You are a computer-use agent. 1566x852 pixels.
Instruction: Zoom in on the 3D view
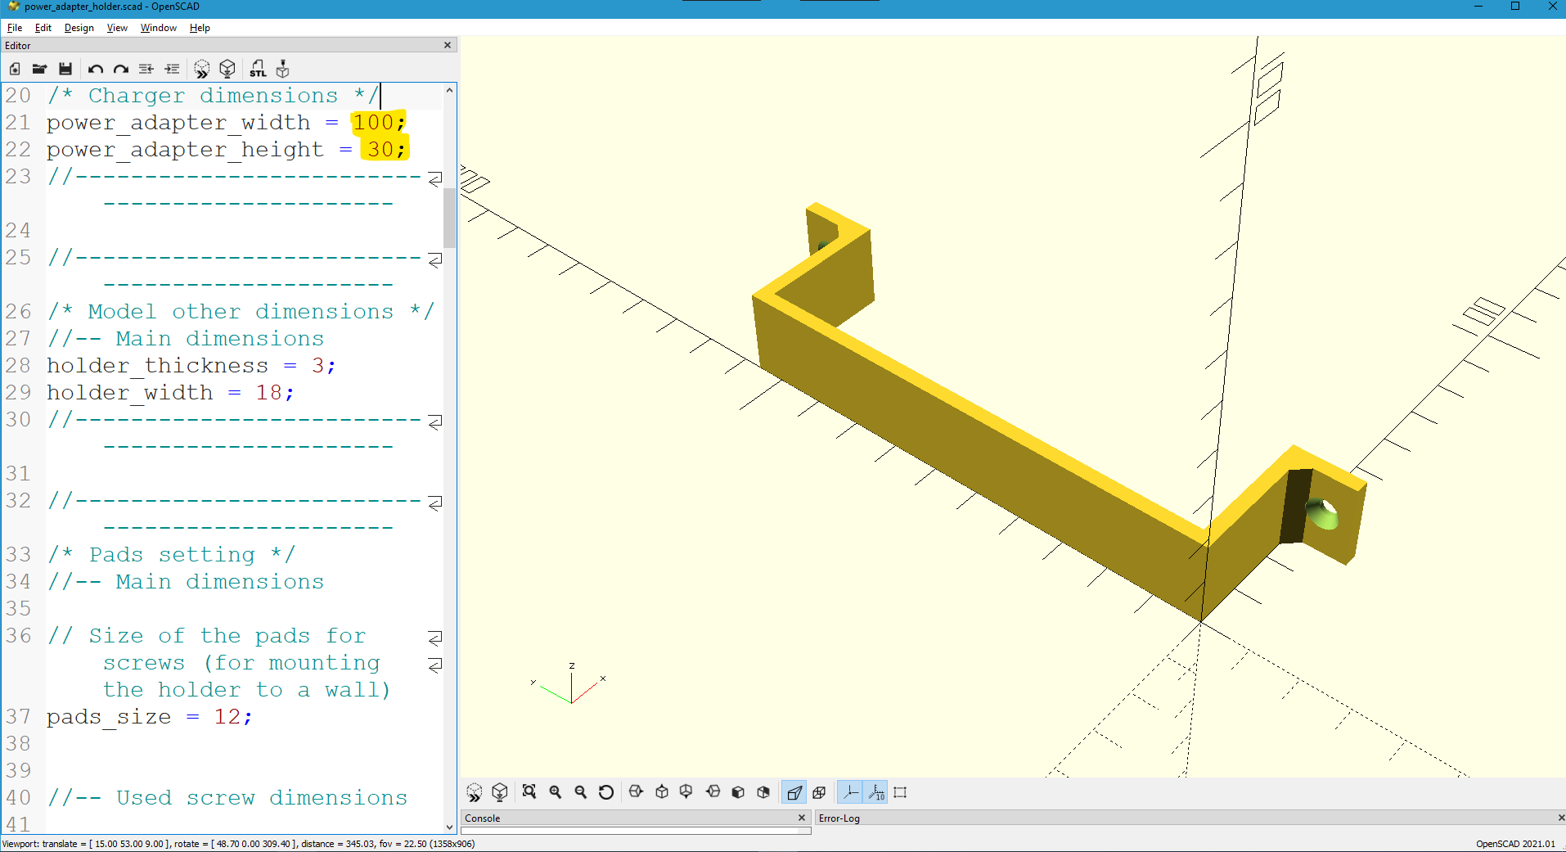tap(556, 792)
